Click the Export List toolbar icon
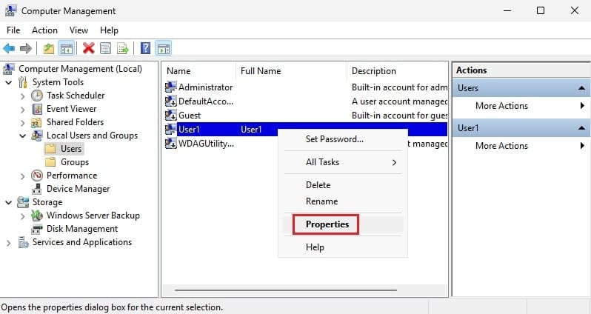The height and width of the screenshot is (314, 591). pos(122,48)
